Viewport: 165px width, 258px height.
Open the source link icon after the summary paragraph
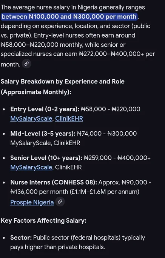26,64
